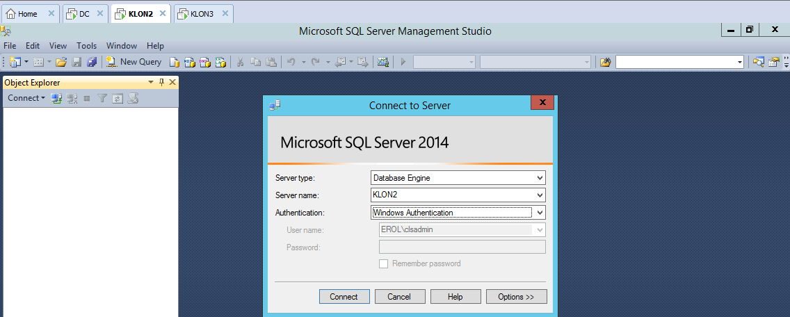Click Analysis Services MDX Query icon
Image resolution: width=790 pixels, height=317 pixels.
190,62
